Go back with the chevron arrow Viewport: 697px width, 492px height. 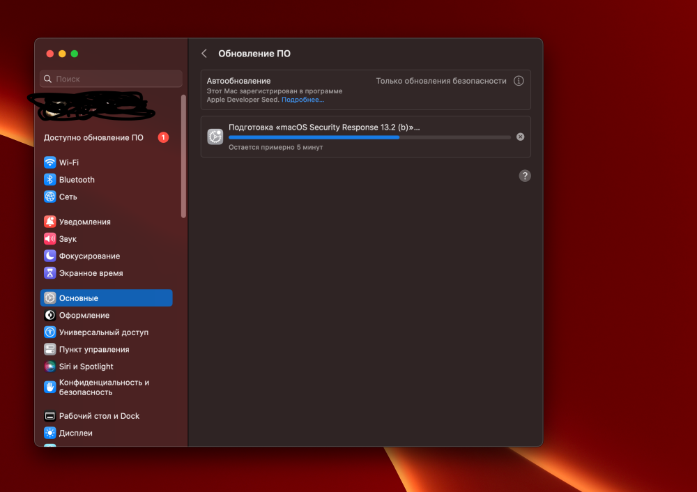204,54
